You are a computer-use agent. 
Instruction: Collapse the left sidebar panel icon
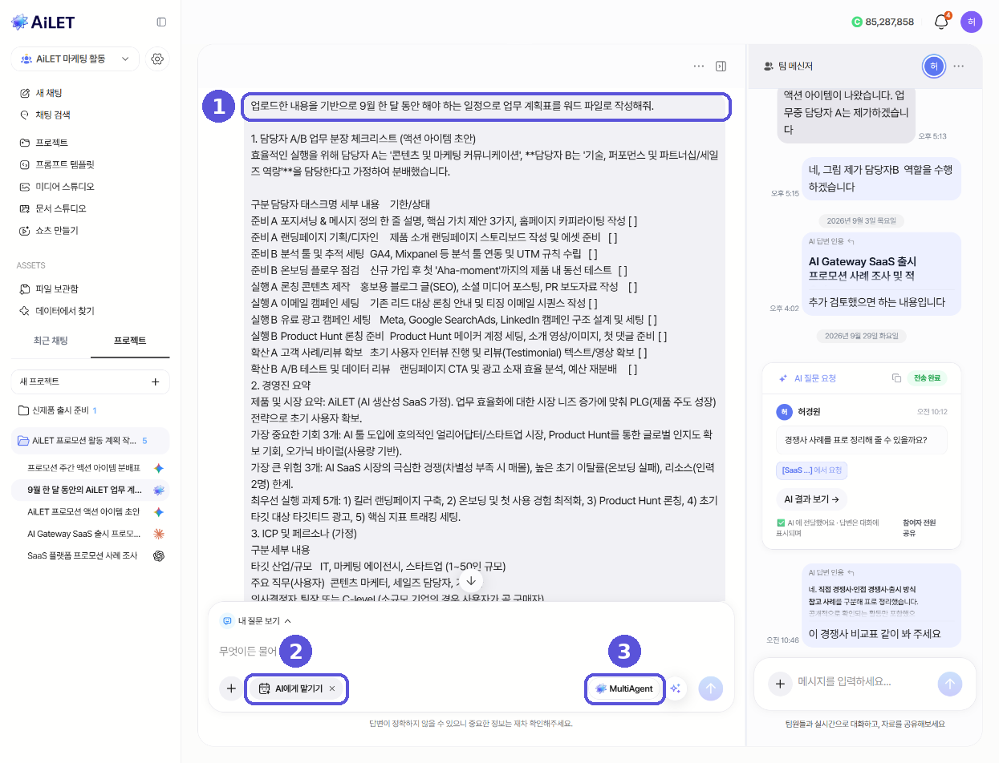[161, 22]
